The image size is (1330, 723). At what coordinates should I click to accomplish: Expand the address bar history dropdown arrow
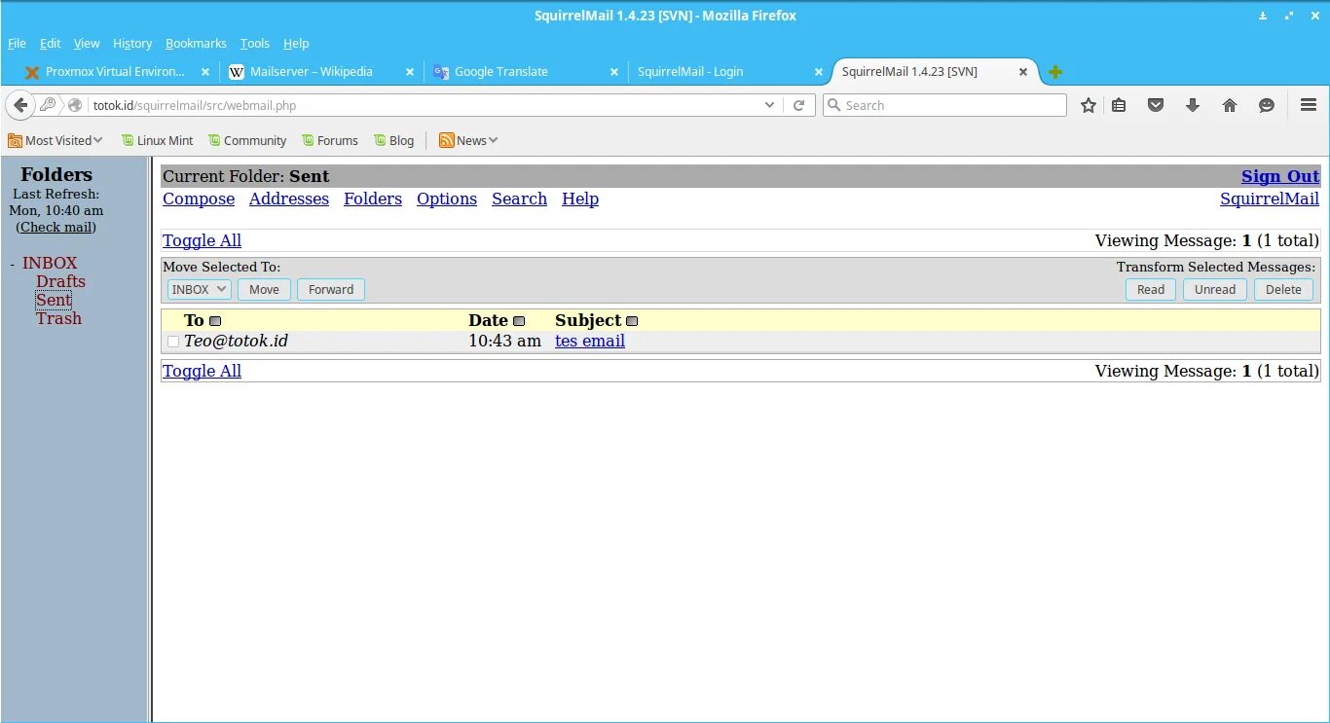tap(770, 105)
